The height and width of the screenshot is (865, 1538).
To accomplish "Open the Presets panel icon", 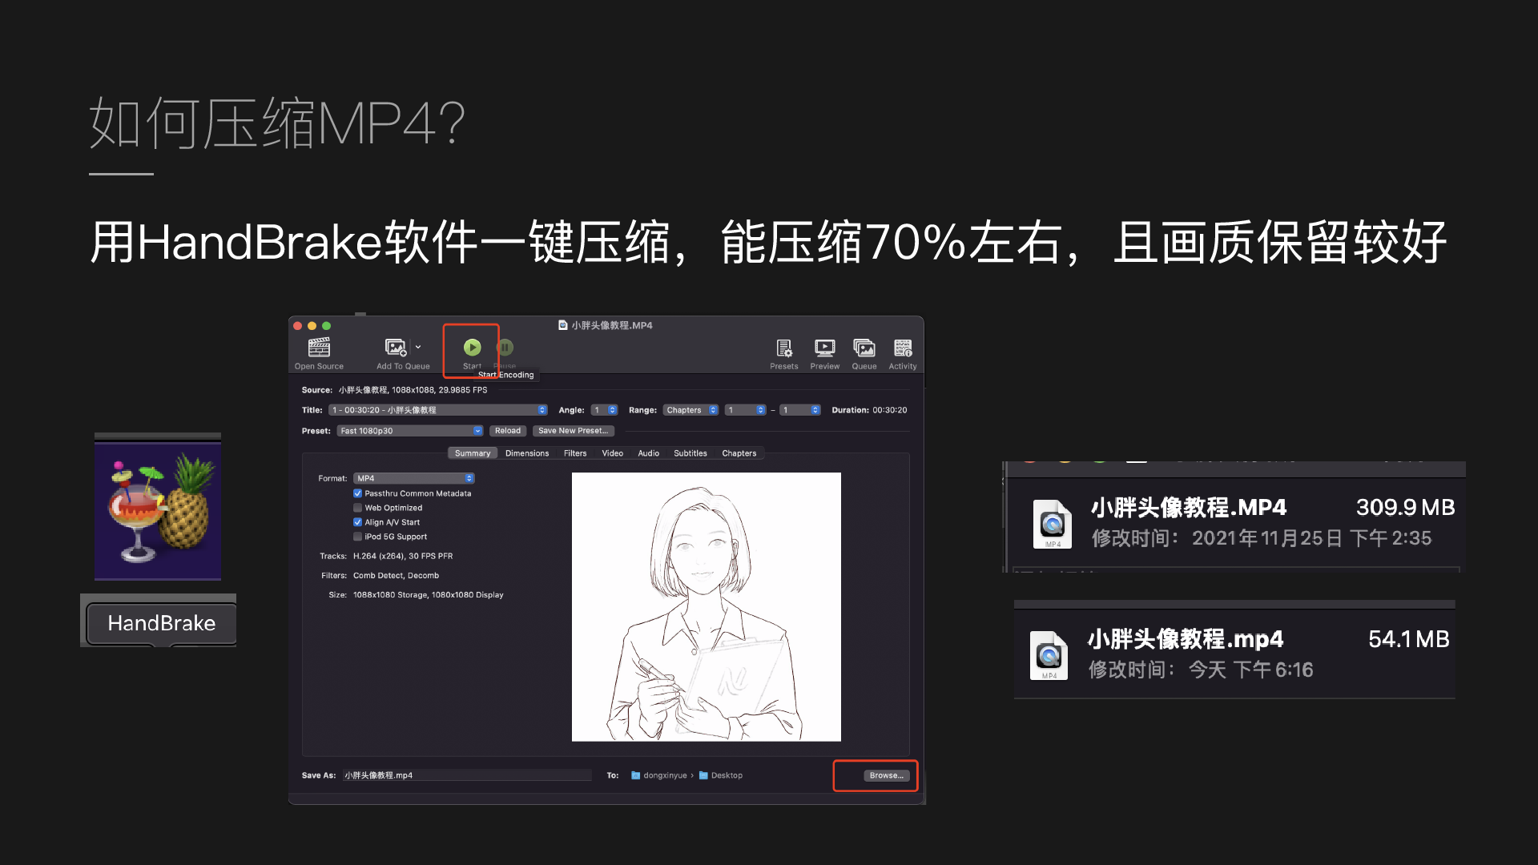I will click(x=783, y=348).
